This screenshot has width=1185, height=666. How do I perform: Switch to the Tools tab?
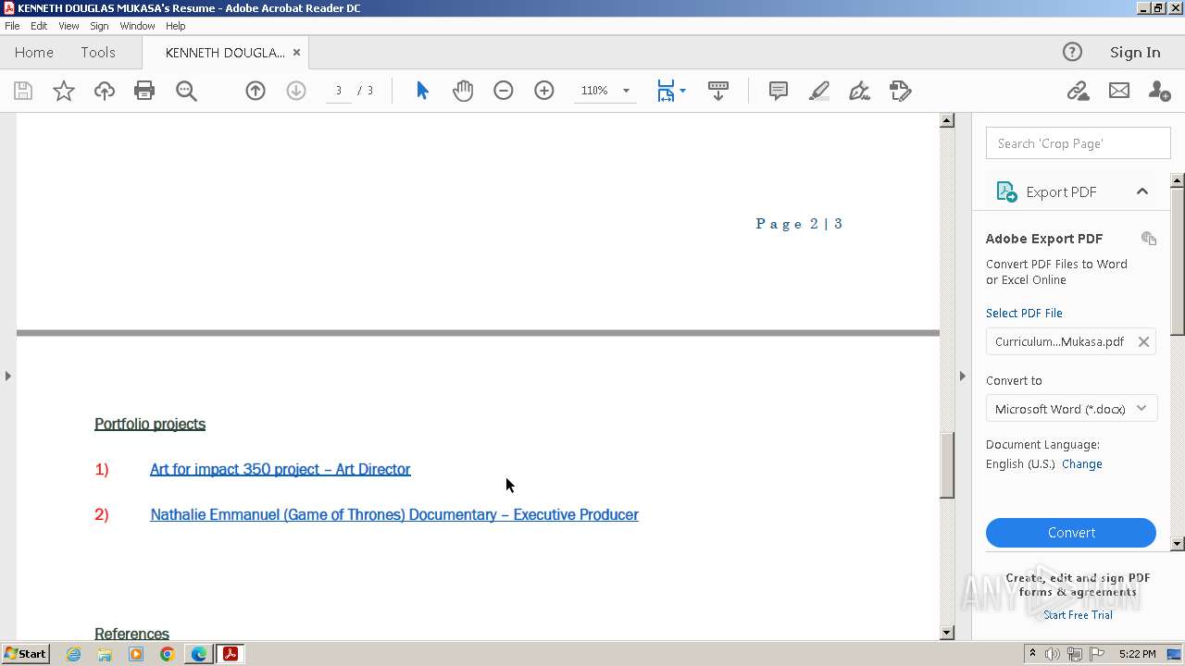pos(98,53)
